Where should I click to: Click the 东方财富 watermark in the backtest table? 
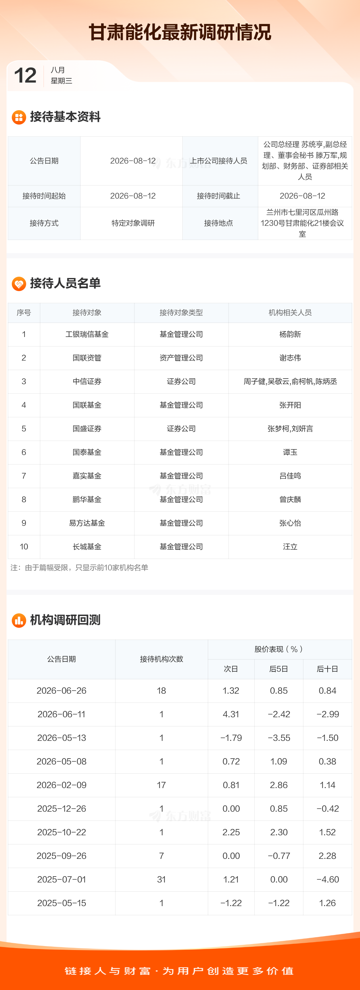(x=180, y=816)
